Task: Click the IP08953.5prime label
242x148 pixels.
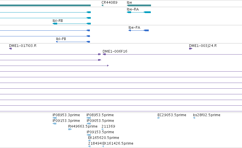Action: coord(100,115)
